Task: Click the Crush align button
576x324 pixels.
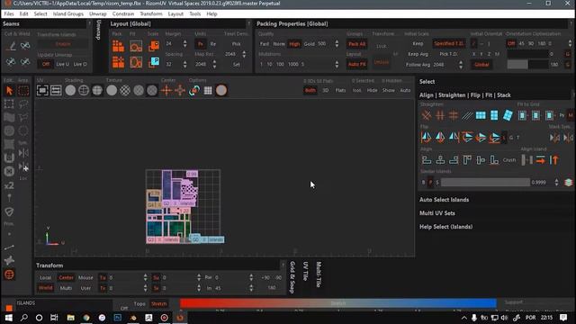Action: pos(509,160)
